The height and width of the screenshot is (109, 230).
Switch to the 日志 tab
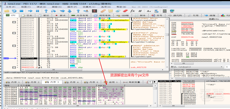click(27, 15)
